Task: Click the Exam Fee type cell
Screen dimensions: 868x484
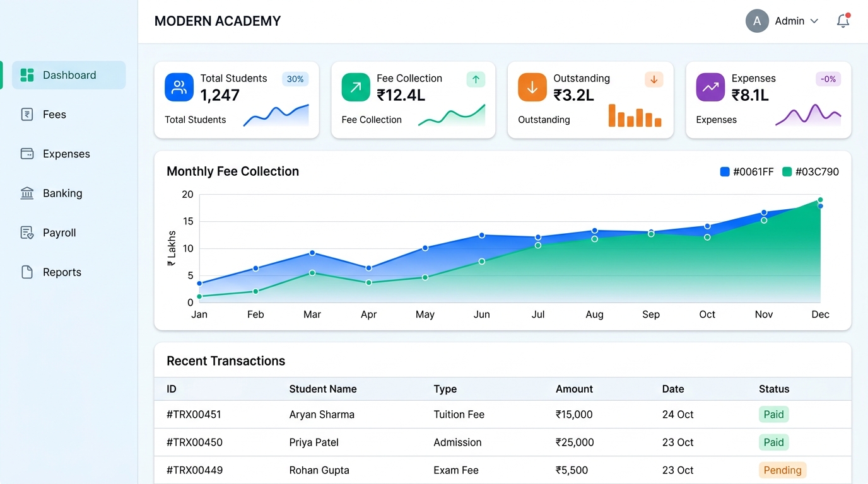Action: pyautogui.click(x=456, y=470)
